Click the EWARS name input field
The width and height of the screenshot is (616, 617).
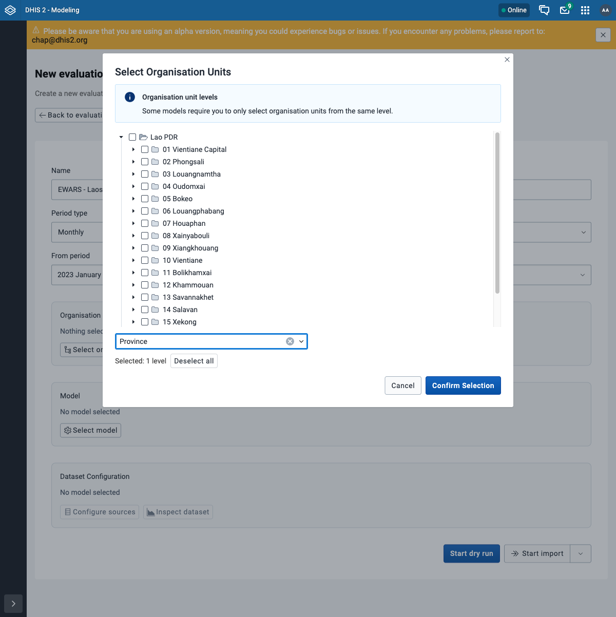click(77, 189)
